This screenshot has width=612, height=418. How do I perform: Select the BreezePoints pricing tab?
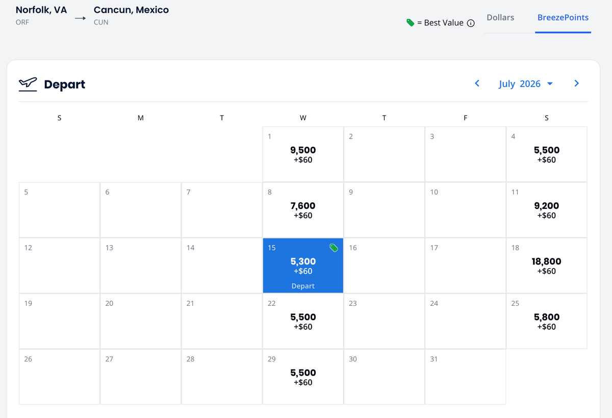coord(563,17)
